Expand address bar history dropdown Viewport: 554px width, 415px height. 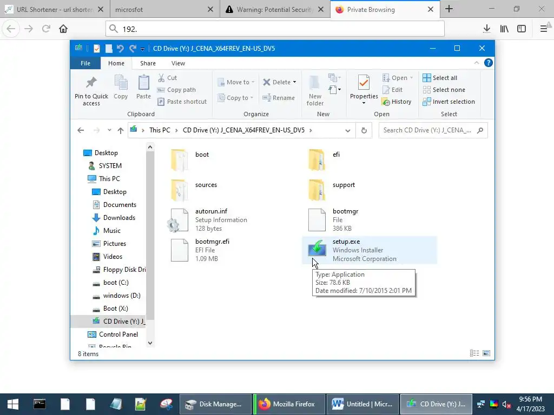(348, 131)
